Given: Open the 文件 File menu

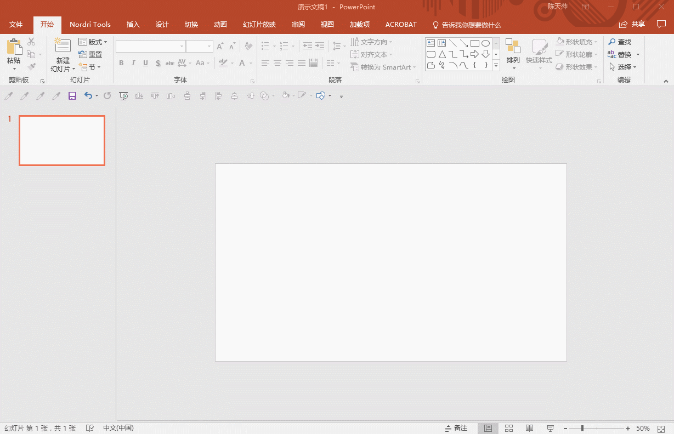Looking at the screenshot, I should (16, 25).
